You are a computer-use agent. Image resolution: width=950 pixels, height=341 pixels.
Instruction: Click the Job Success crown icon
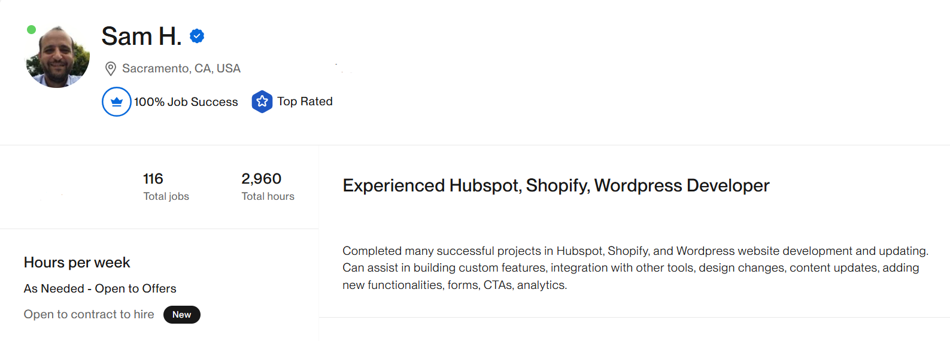[x=117, y=102]
